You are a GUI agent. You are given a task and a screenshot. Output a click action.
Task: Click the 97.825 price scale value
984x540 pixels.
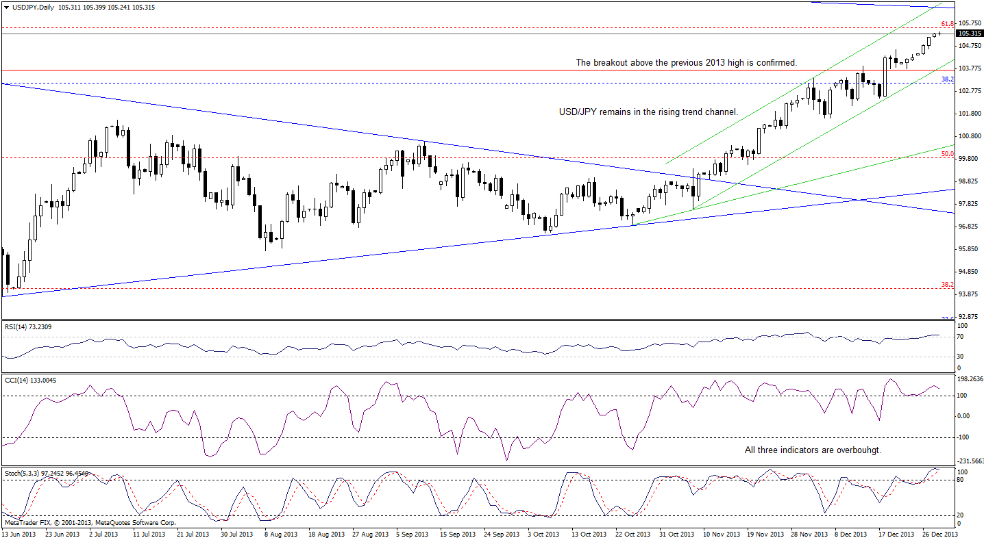tap(968, 204)
